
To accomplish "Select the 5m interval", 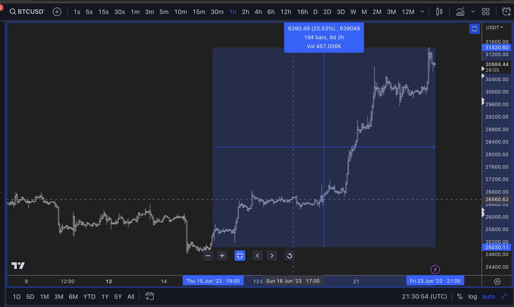I will 164,12.
